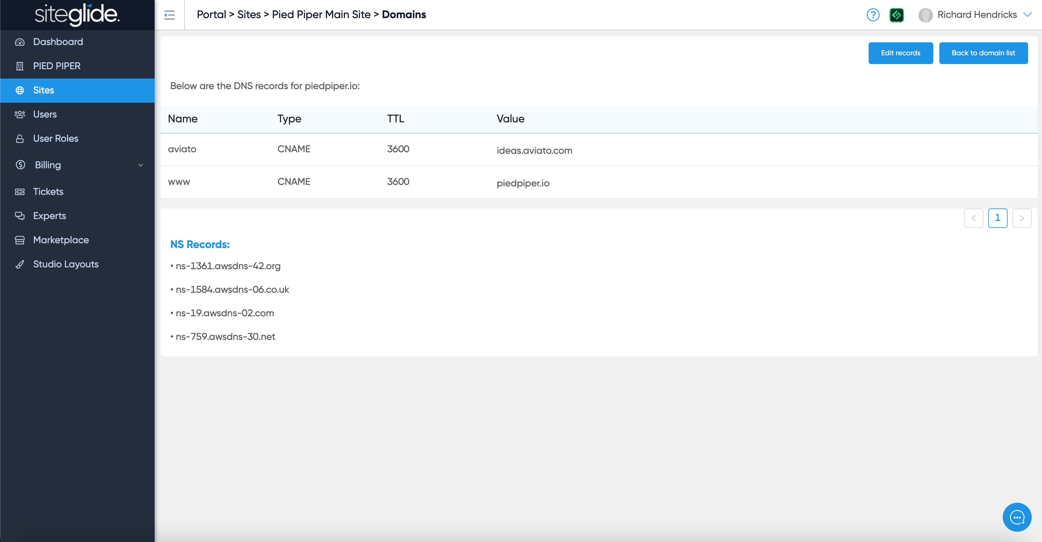The height and width of the screenshot is (542, 1042).
Task: Click the Studio Layouts brush icon
Action: (20, 265)
